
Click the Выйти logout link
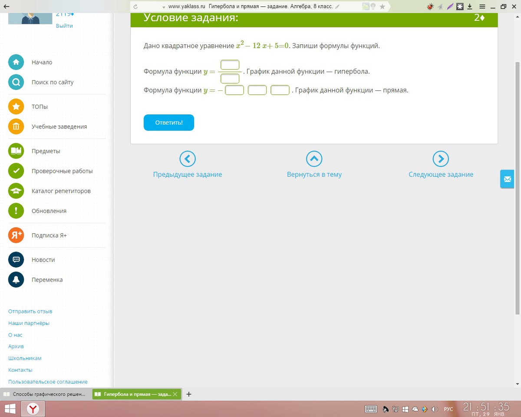tap(64, 26)
